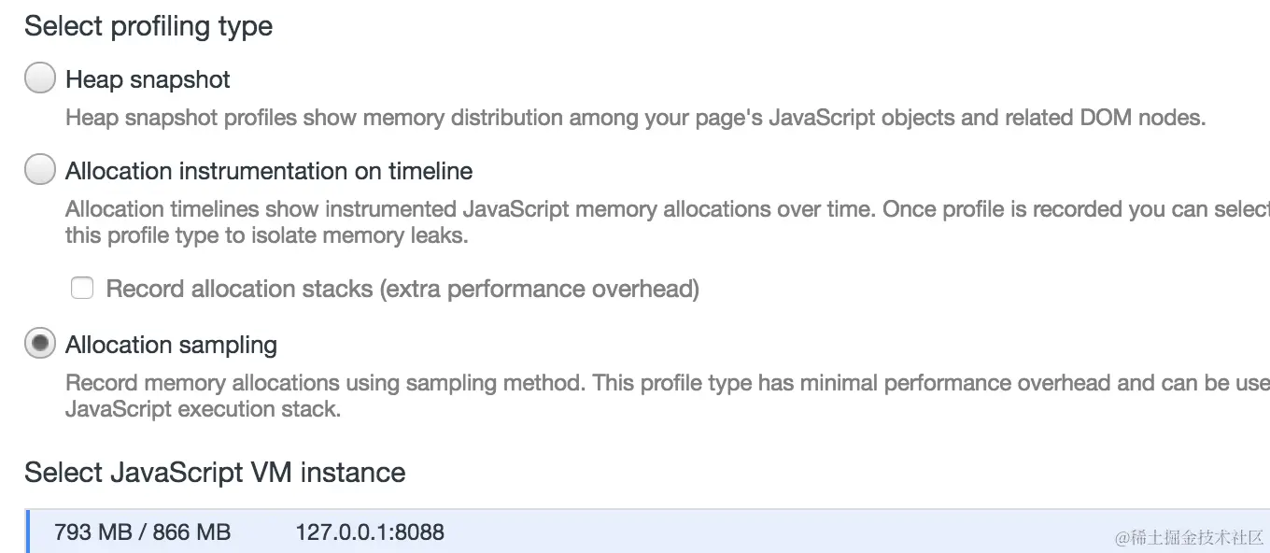
Task: Enable the Record allocation stacks checkbox
Action: 82,289
